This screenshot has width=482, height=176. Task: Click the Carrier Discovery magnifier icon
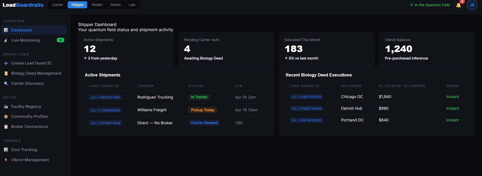(x=6, y=83)
